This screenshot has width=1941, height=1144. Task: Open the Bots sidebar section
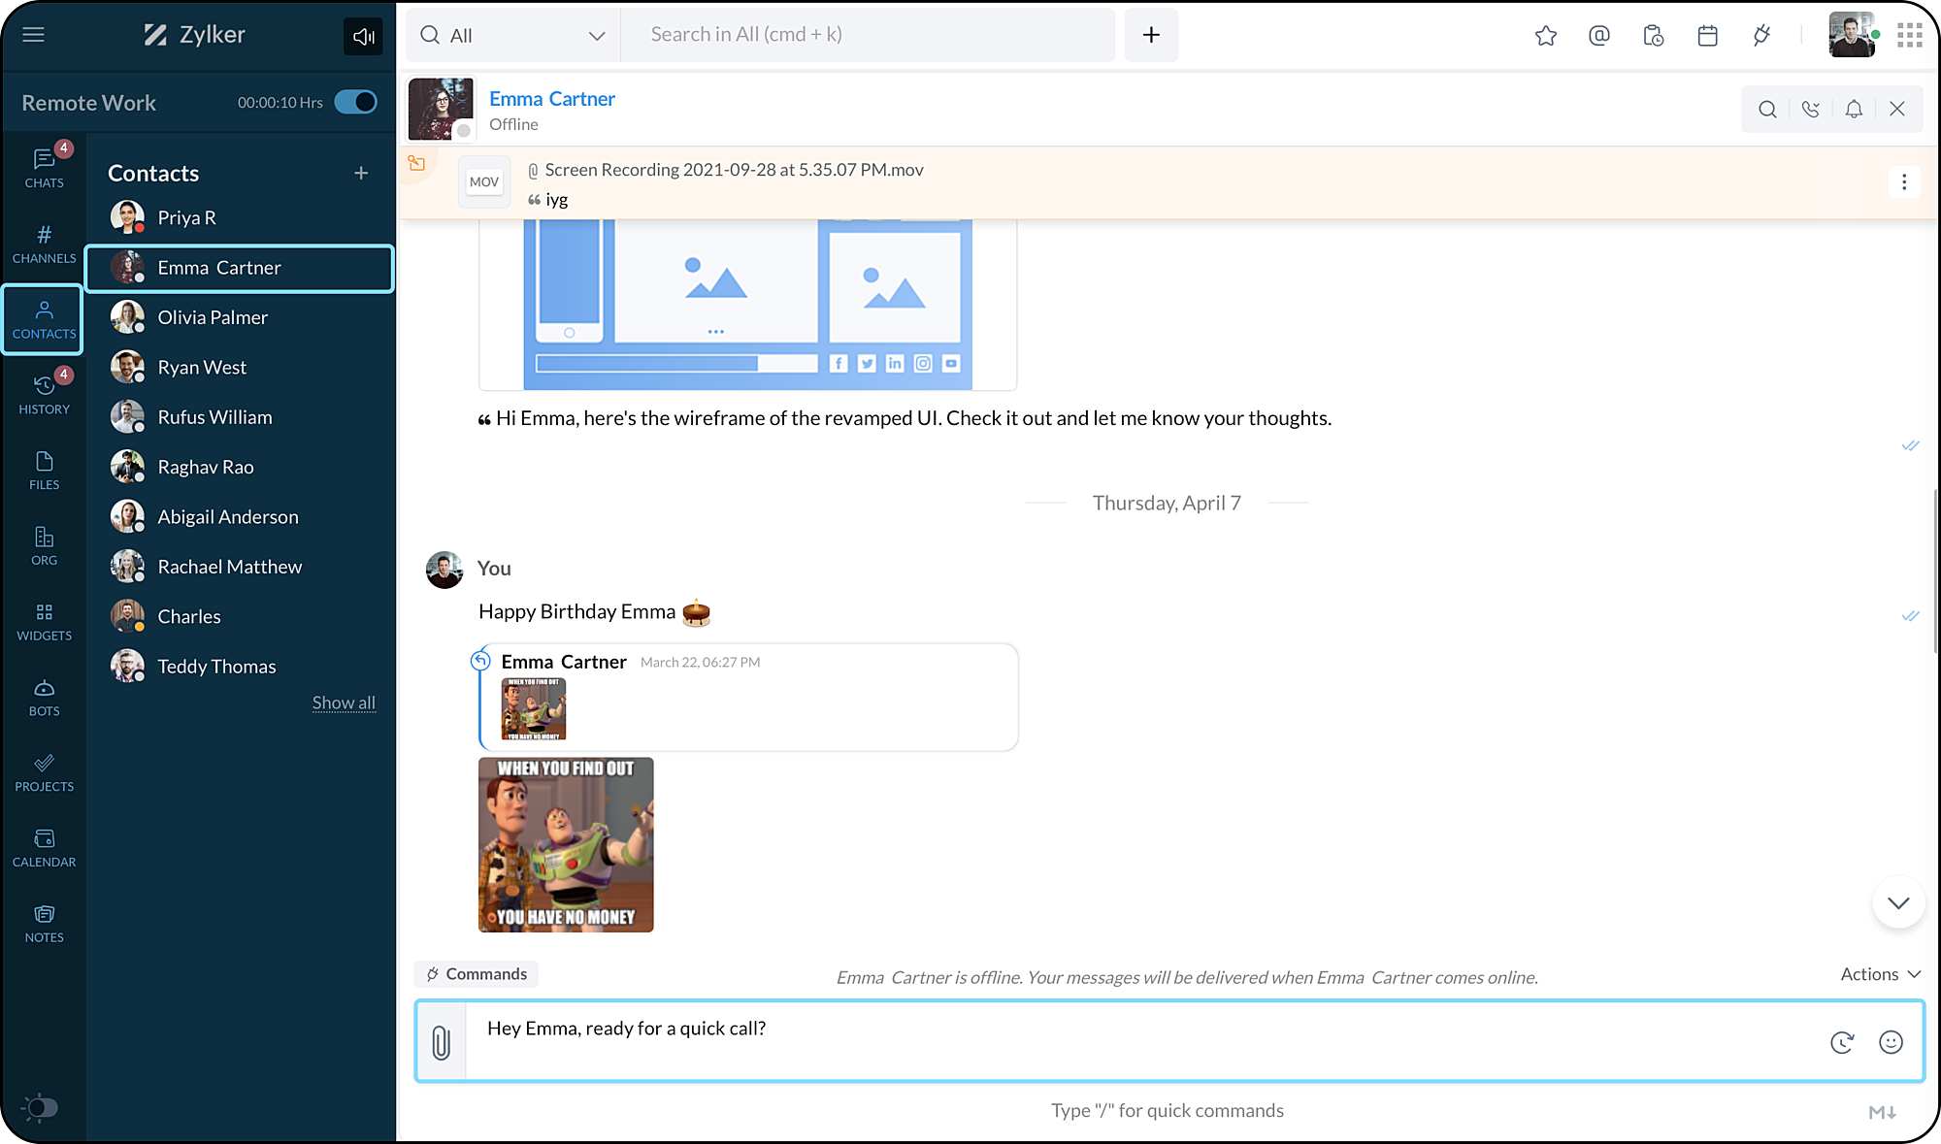click(44, 697)
